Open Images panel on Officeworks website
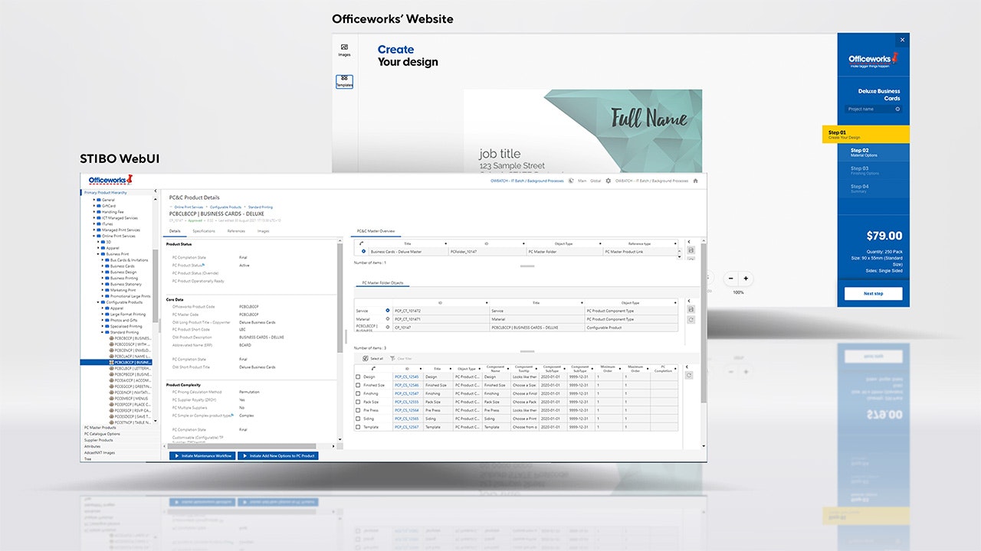 tap(344, 50)
